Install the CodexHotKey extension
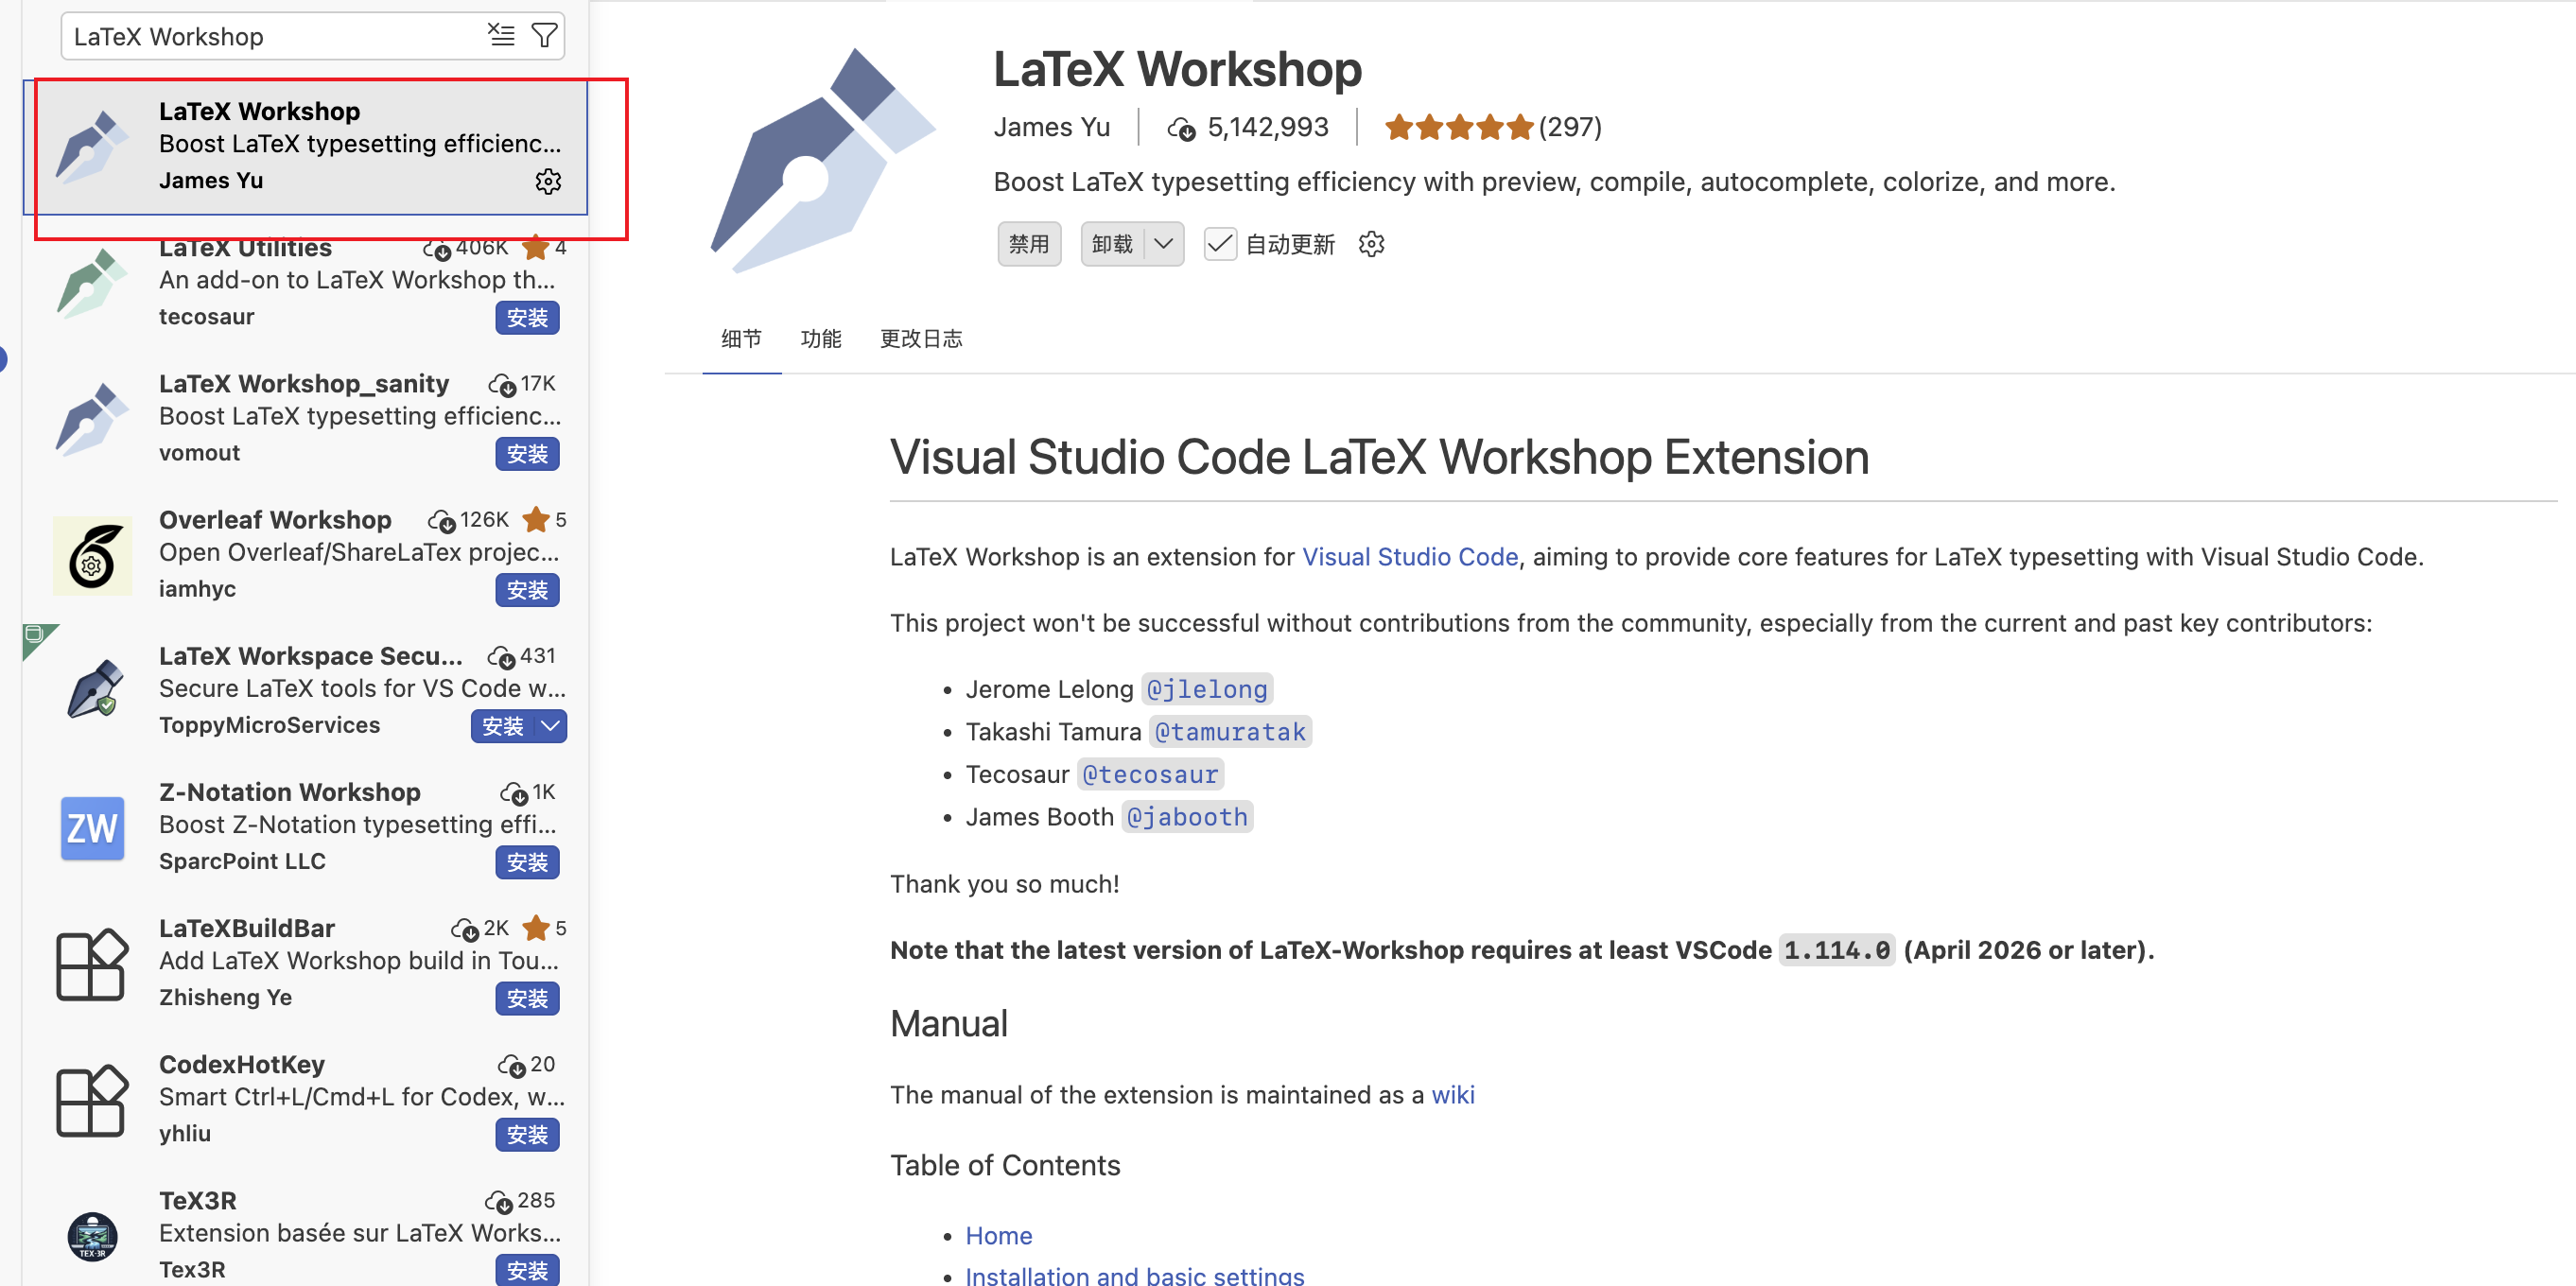Image resolution: width=2576 pixels, height=1286 pixels. [527, 1134]
